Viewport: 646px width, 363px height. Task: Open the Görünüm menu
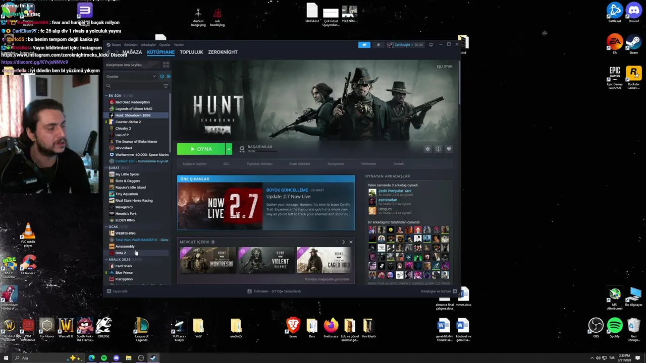point(130,45)
